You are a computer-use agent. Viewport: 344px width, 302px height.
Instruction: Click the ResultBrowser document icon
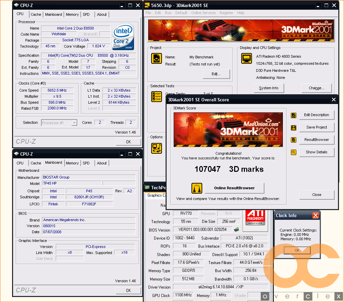(294, 140)
